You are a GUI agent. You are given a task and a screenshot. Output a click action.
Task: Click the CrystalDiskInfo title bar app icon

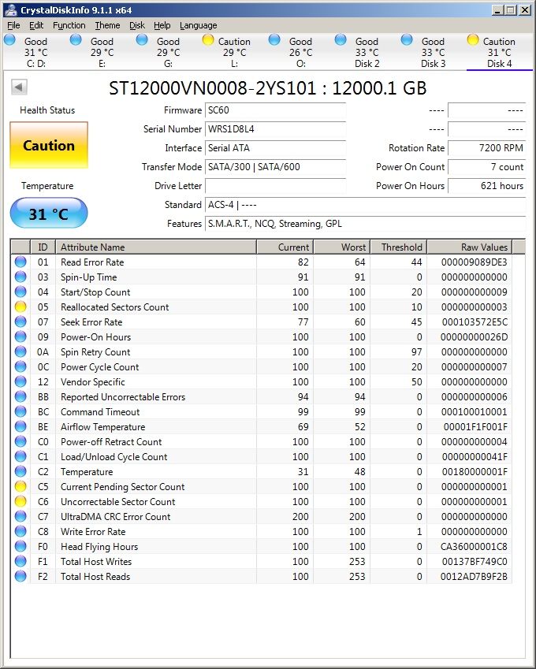coord(11,9)
